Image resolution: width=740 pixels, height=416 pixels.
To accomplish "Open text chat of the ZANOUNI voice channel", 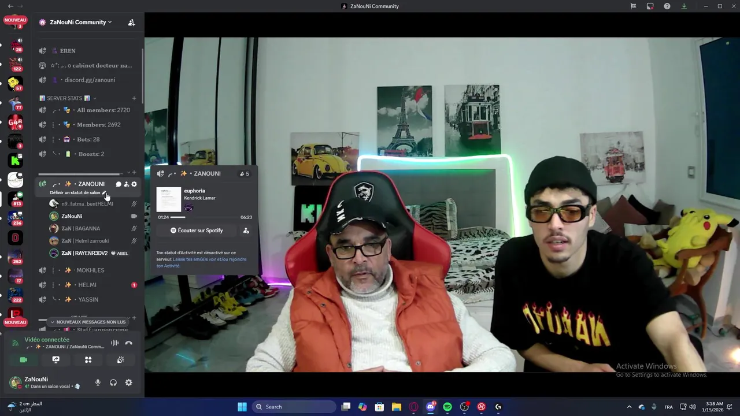I will (119, 184).
